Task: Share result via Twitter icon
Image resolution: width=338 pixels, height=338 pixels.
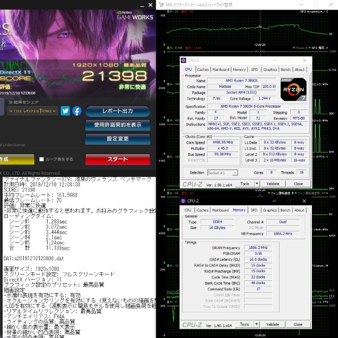Action: point(65,111)
